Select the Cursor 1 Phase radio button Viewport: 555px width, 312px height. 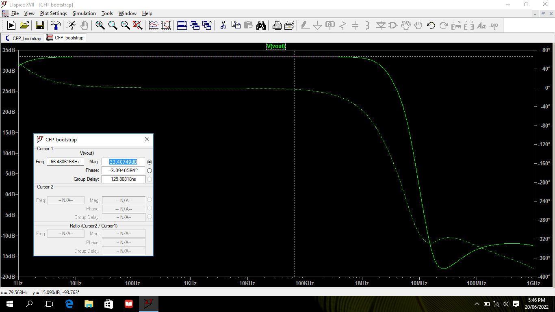(150, 171)
